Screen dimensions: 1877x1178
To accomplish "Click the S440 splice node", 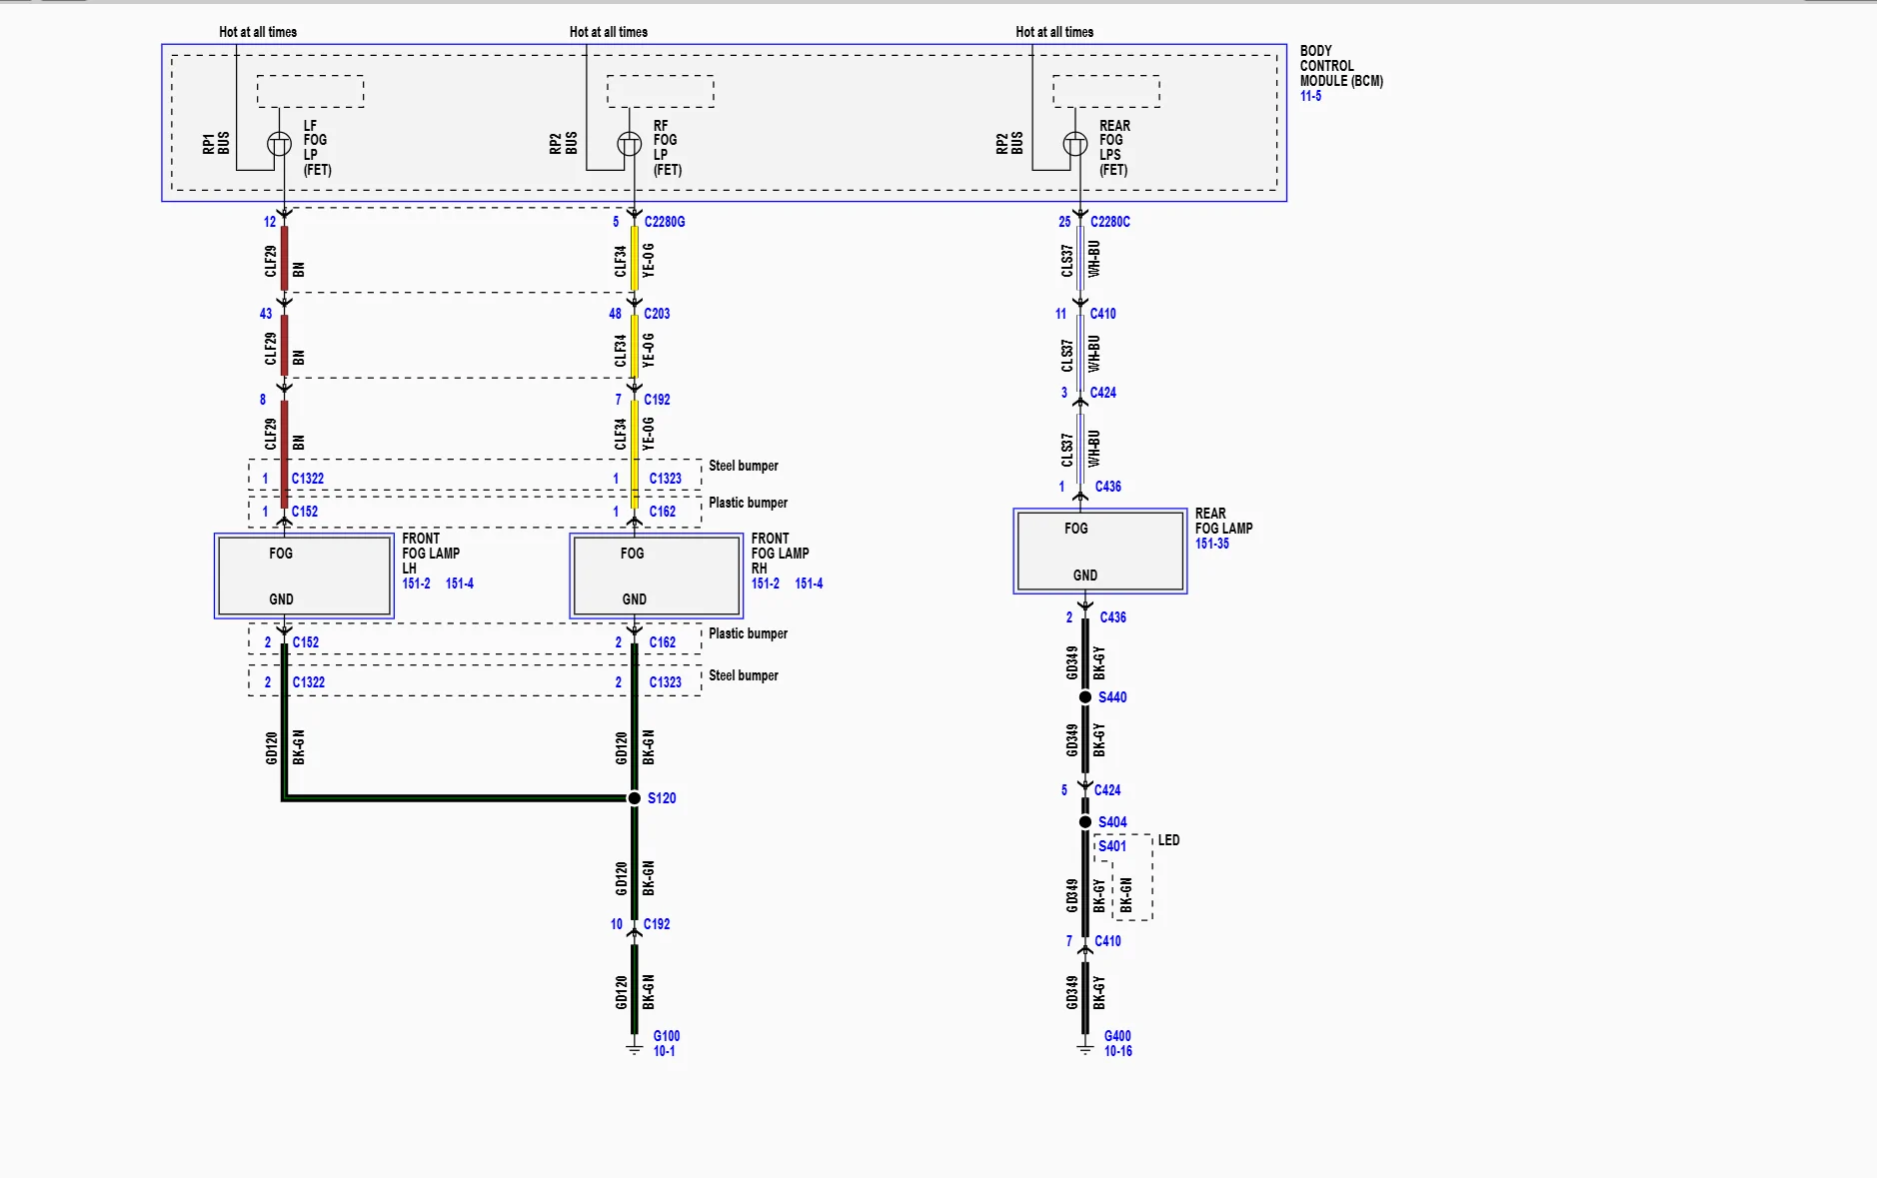I will point(1085,696).
